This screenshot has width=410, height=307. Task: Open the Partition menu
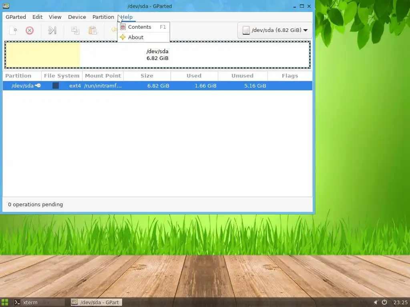(103, 17)
